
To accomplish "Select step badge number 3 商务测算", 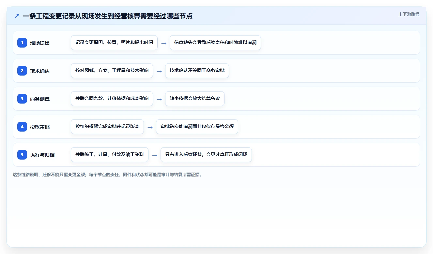I will pyautogui.click(x=22, y=99).
